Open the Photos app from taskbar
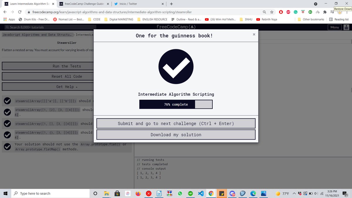352x198 pixels. click(x=263, y=194)
